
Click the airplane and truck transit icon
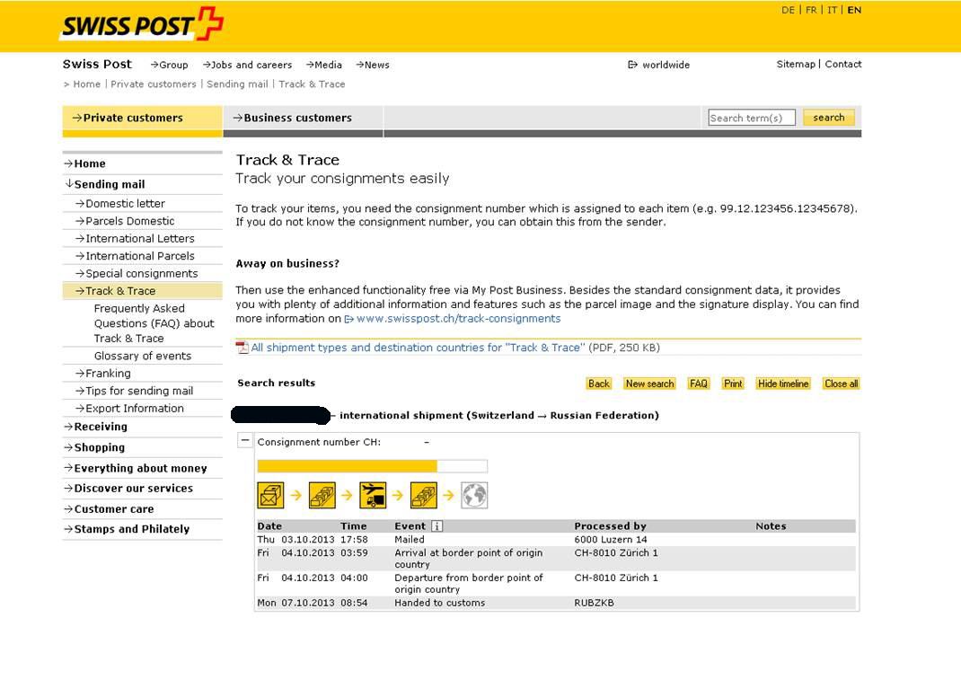pos(373,495)
